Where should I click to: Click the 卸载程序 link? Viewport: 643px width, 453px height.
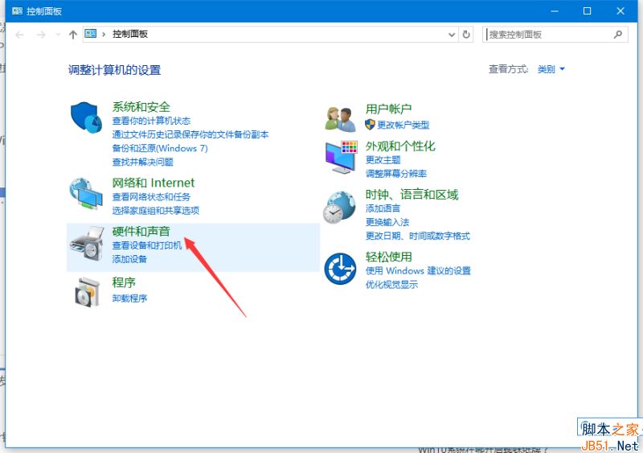pos(129,298)
